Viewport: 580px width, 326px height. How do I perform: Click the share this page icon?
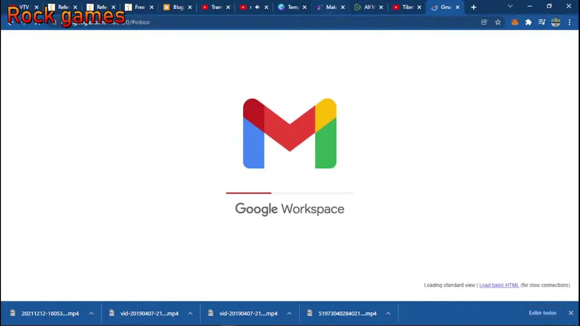pyautogui.click(x=484, y=22)
